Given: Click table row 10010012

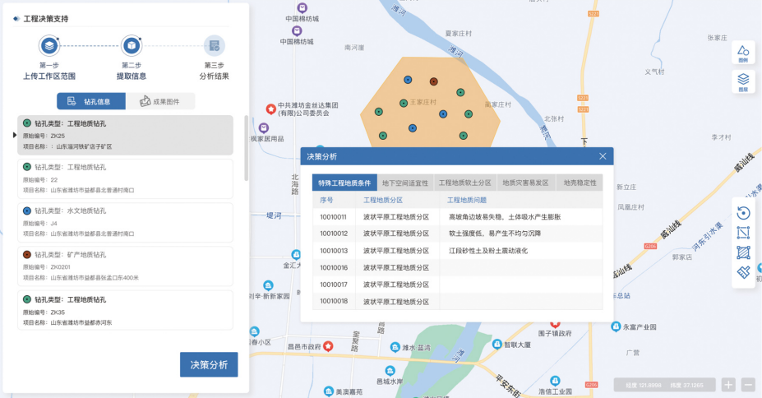Looking at the screenshot, I should [x=457, y=234].
